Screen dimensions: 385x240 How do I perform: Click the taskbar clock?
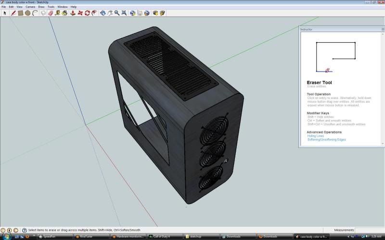pos(377,236)
